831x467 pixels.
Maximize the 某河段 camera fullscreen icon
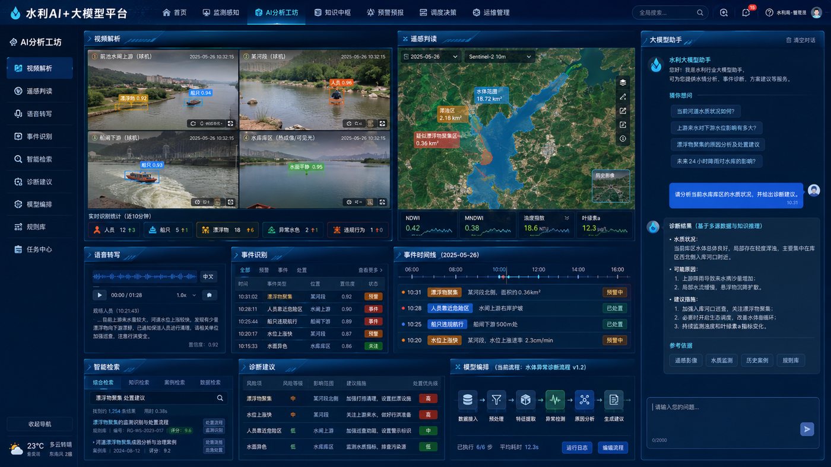click(x=383, y=123)
